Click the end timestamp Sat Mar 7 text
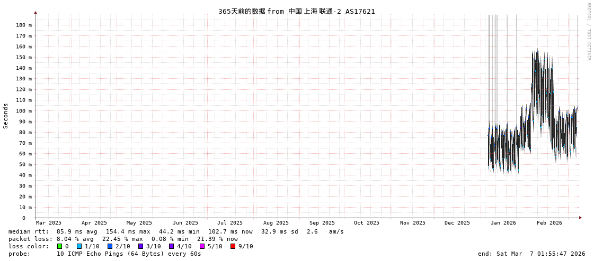 pyautogui.click(x=531, y=254)
